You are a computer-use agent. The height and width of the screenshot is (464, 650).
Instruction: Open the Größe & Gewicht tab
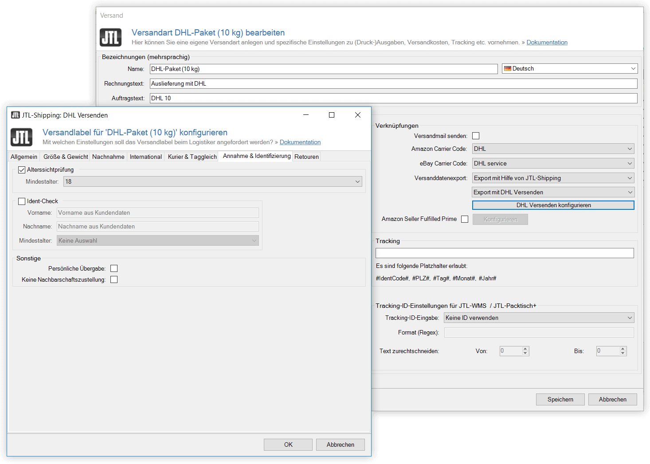click(x=66, y=157)
